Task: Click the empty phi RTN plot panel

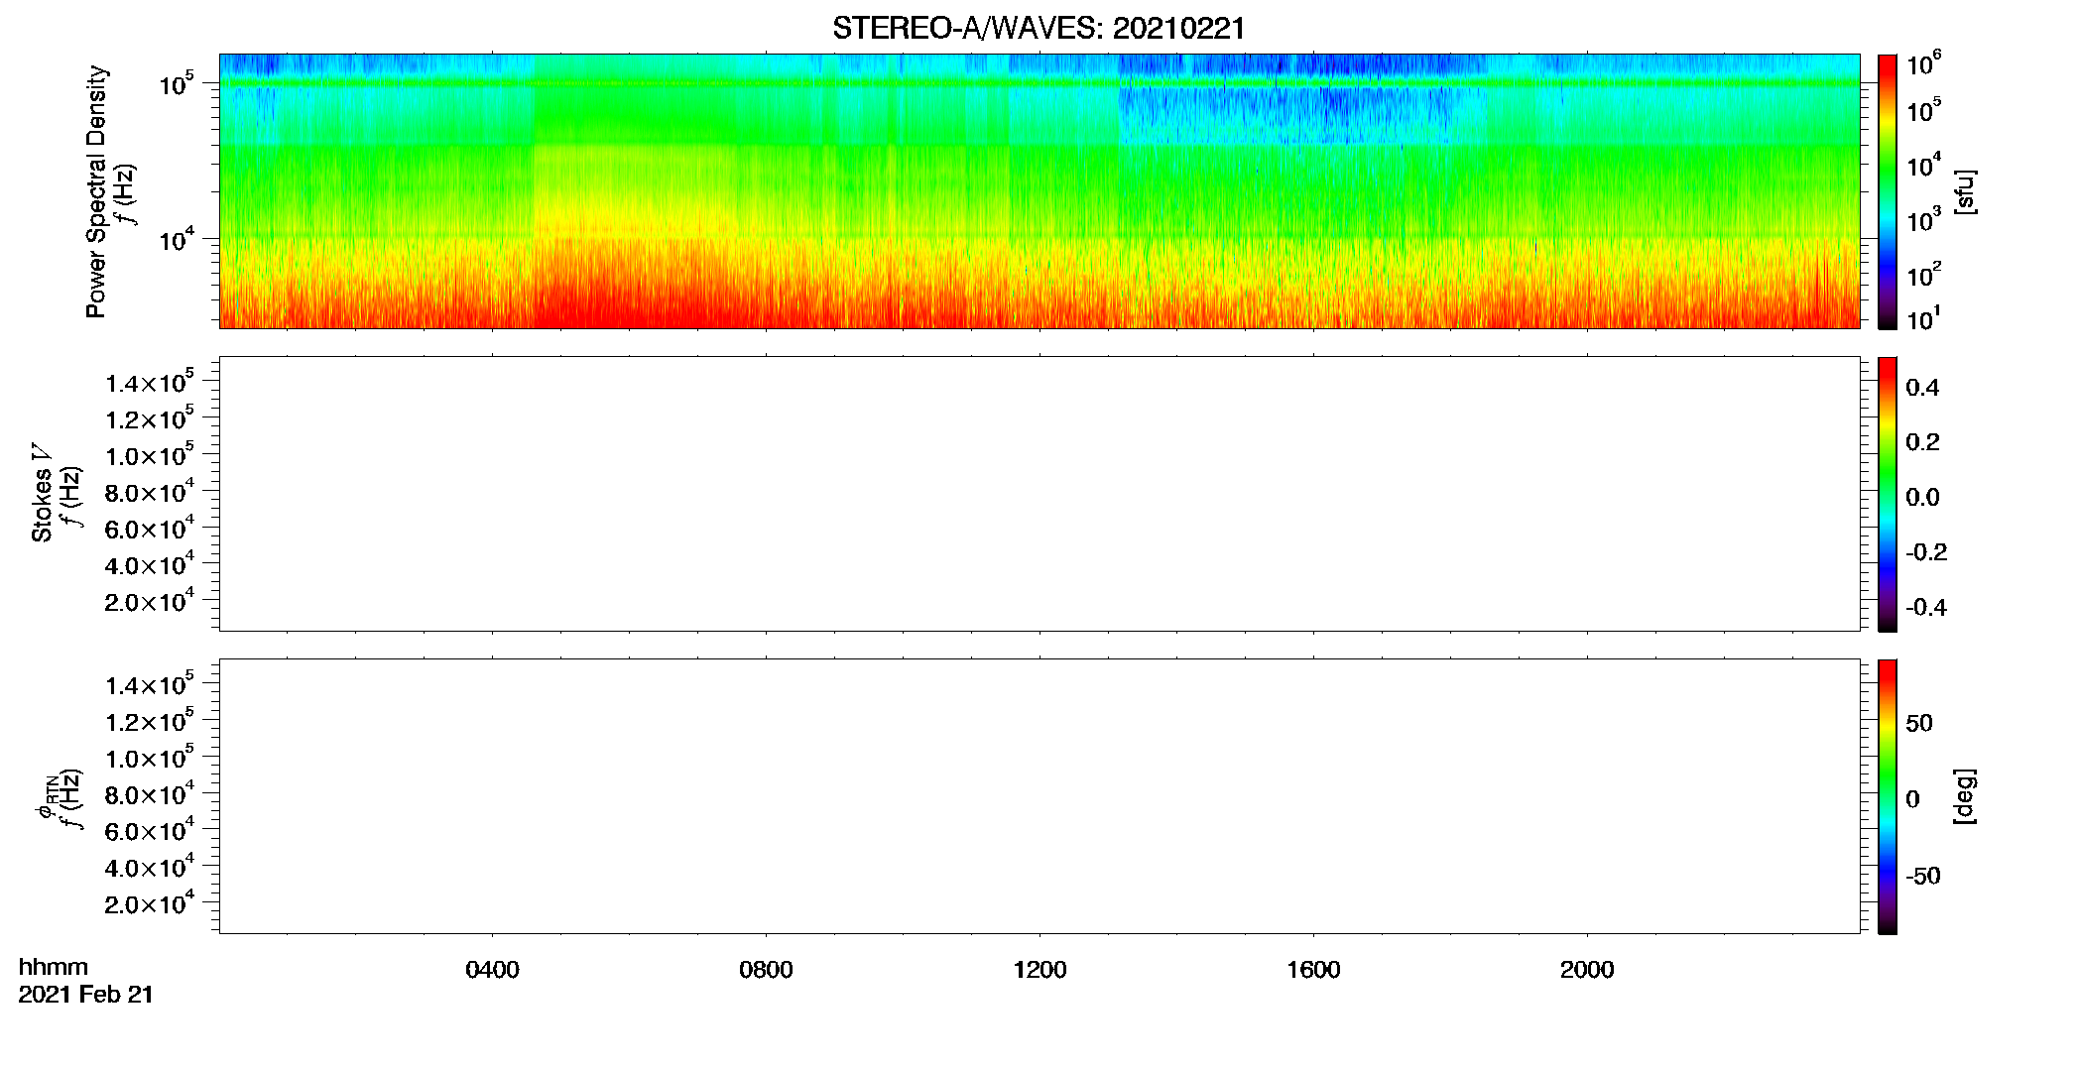Action: 1039,796
